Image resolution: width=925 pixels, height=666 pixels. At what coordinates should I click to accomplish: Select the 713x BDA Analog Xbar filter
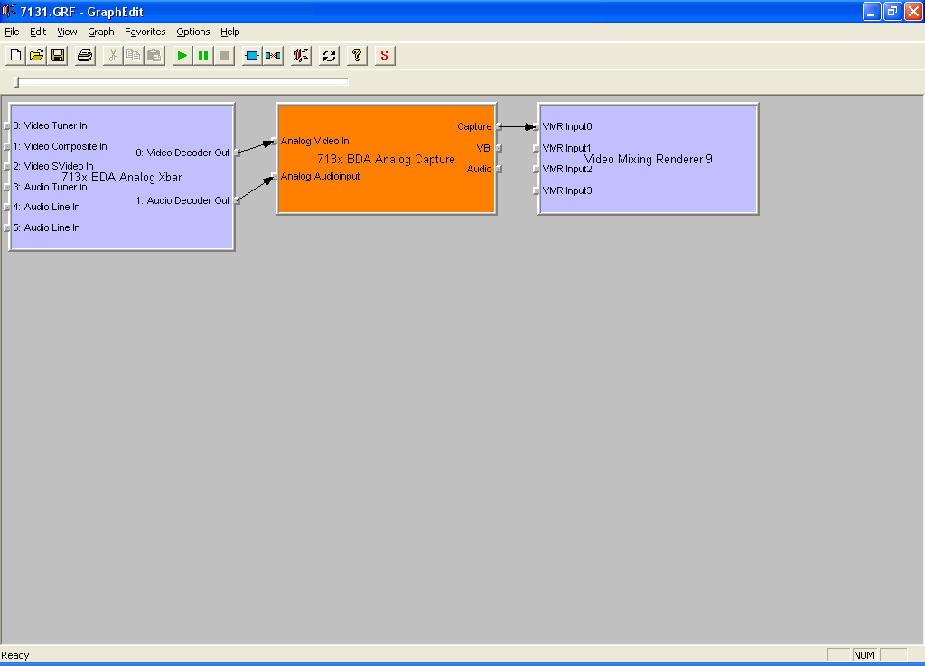coord(122,178)
